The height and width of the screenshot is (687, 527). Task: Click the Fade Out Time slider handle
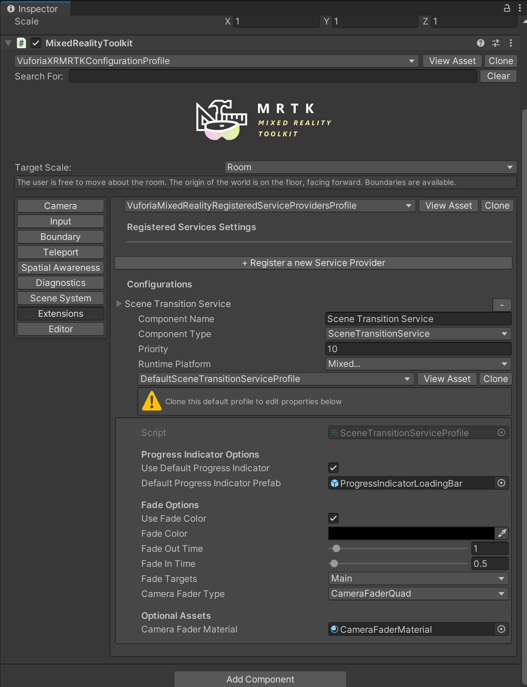coord(336,548)
